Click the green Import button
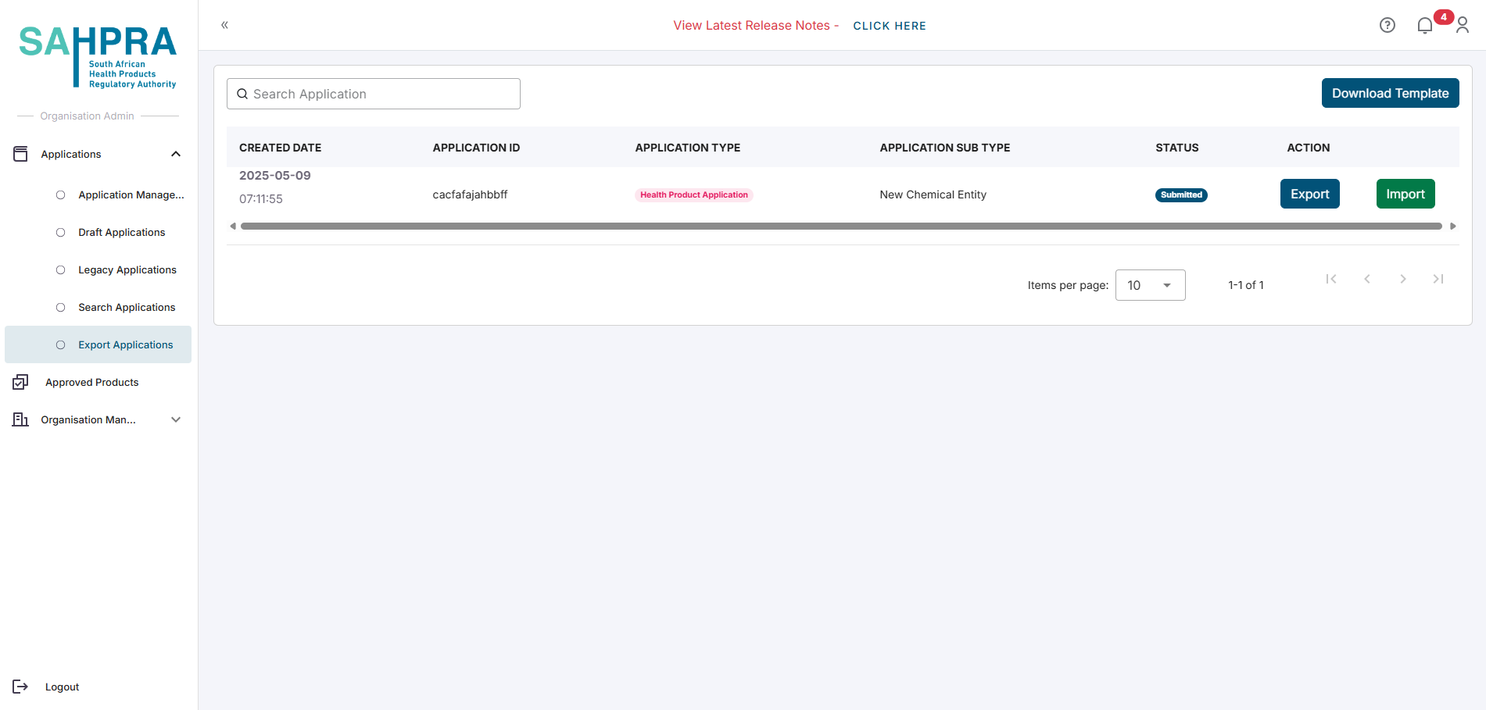 point(1405,194)
